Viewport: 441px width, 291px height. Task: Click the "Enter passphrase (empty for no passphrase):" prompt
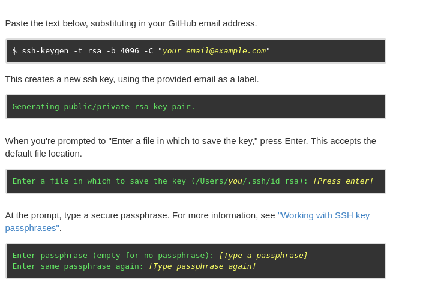point(113,256)
